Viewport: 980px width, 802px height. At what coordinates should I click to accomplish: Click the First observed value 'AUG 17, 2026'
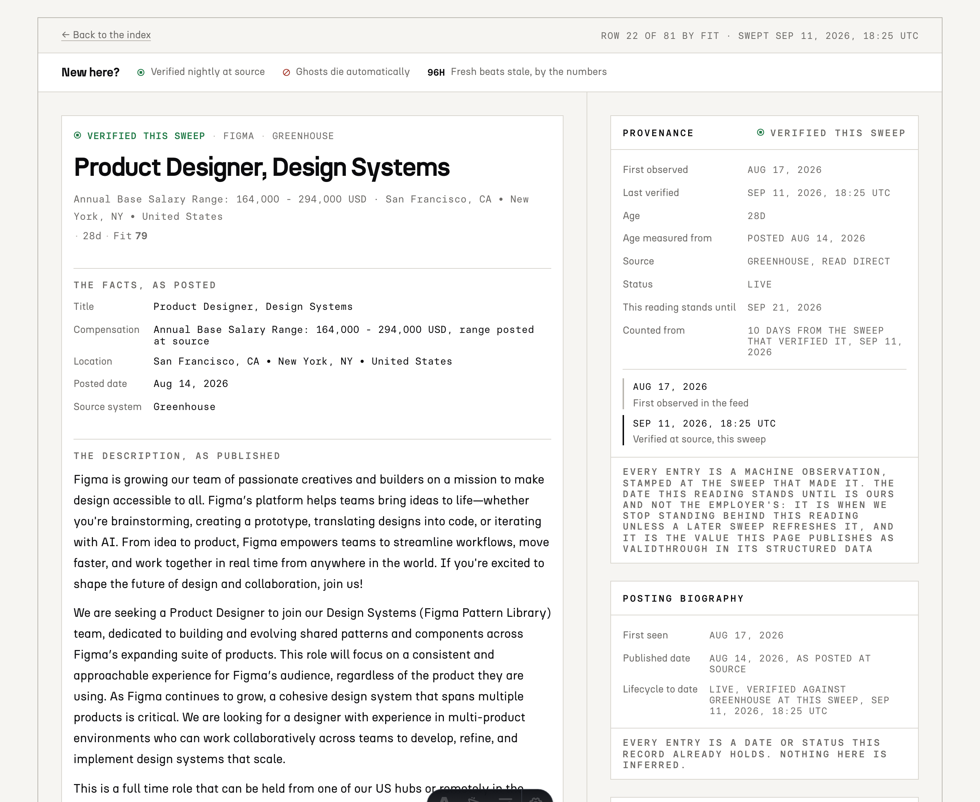point(785,170)
